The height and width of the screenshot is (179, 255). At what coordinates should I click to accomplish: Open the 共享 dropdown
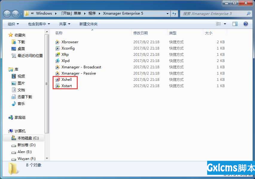click(65, 24)
